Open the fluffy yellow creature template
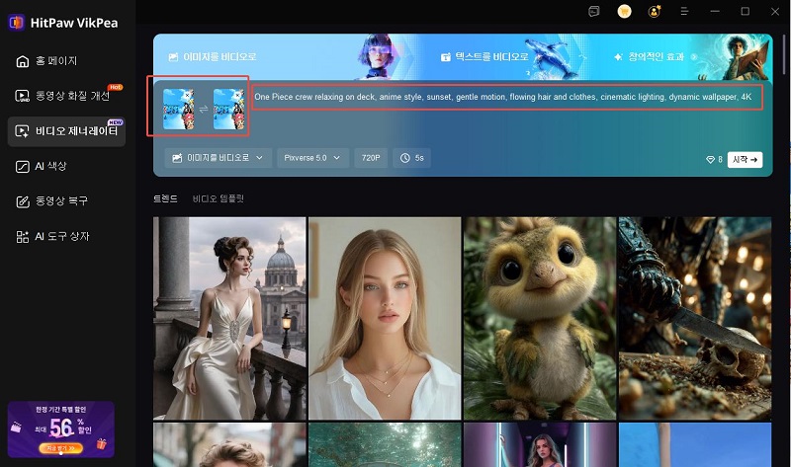Screen dimensions: 791x467 [x=540, y=318]
